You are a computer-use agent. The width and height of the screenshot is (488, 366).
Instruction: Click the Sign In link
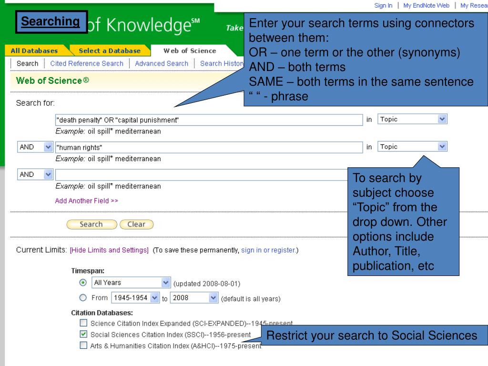(383, 6)
